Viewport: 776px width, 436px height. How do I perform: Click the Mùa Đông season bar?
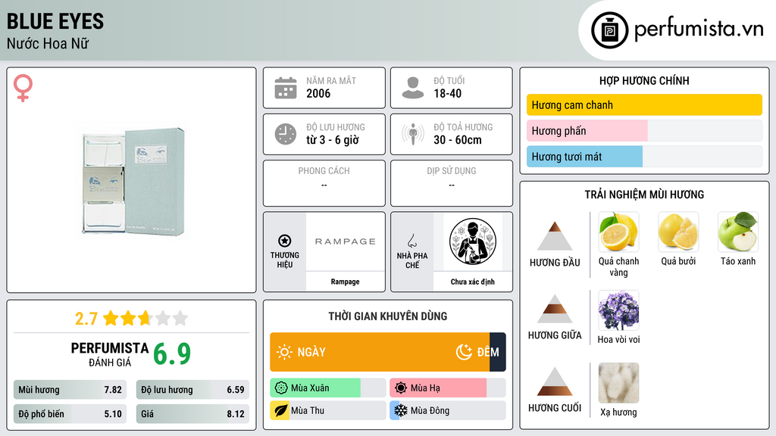coord(448,411)
